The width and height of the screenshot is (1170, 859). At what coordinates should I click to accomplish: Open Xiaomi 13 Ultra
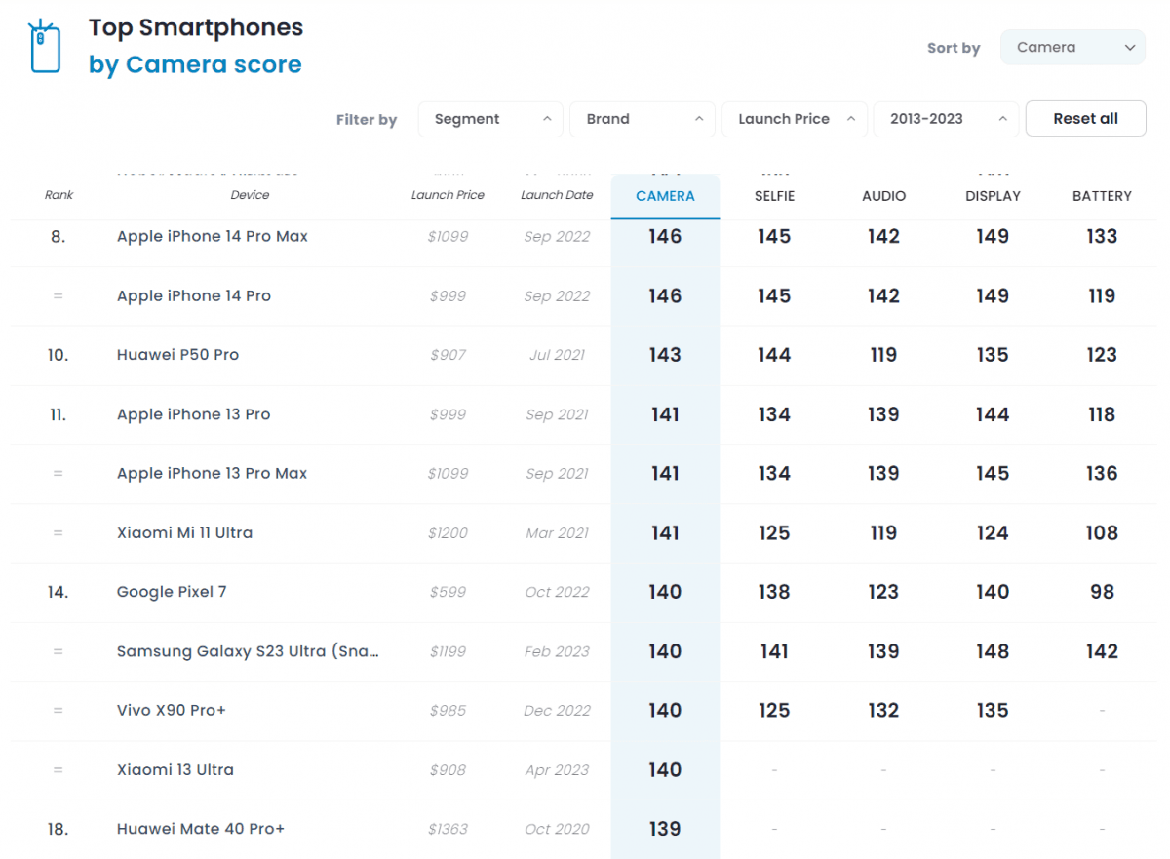(175, 769)
